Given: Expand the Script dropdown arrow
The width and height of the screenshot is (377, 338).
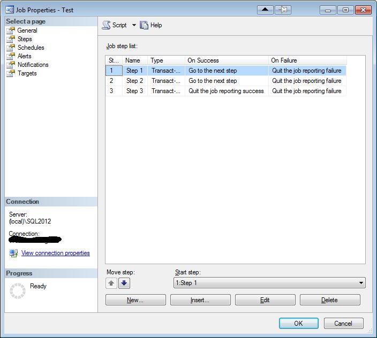Looking at the screenshot, I should click(134, 25).
